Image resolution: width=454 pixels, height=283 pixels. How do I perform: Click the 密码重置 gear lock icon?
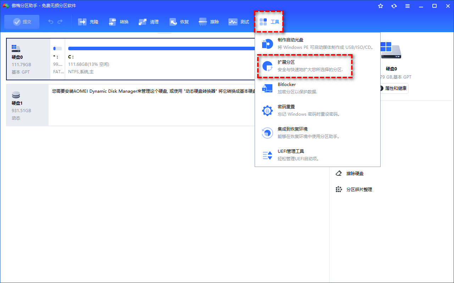click(267, 110)
